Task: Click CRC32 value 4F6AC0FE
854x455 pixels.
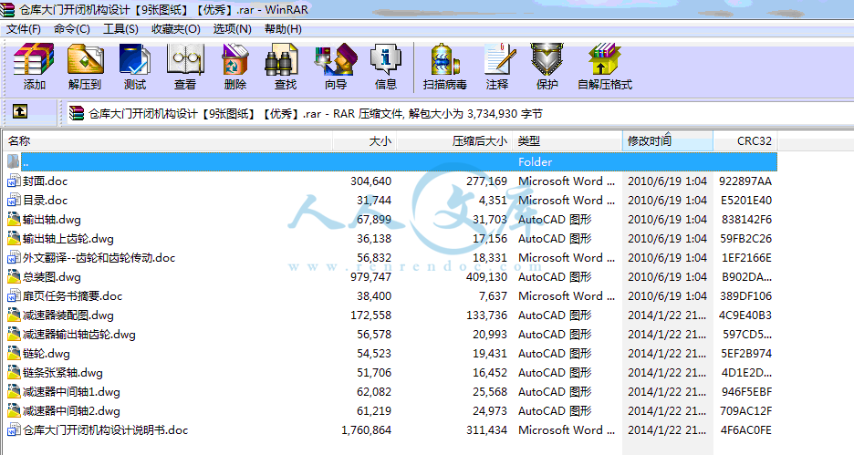Action: (x=745, y=430)
